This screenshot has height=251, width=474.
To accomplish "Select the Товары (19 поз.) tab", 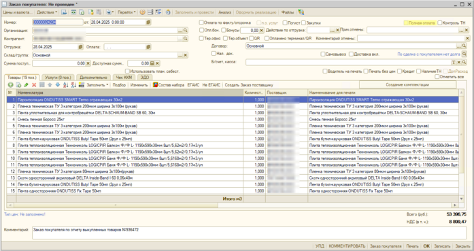I will pos(22,78).
